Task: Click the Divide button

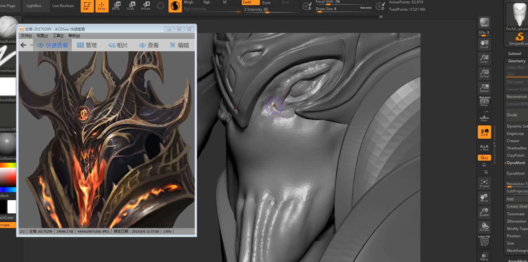Action: [516, 115]
